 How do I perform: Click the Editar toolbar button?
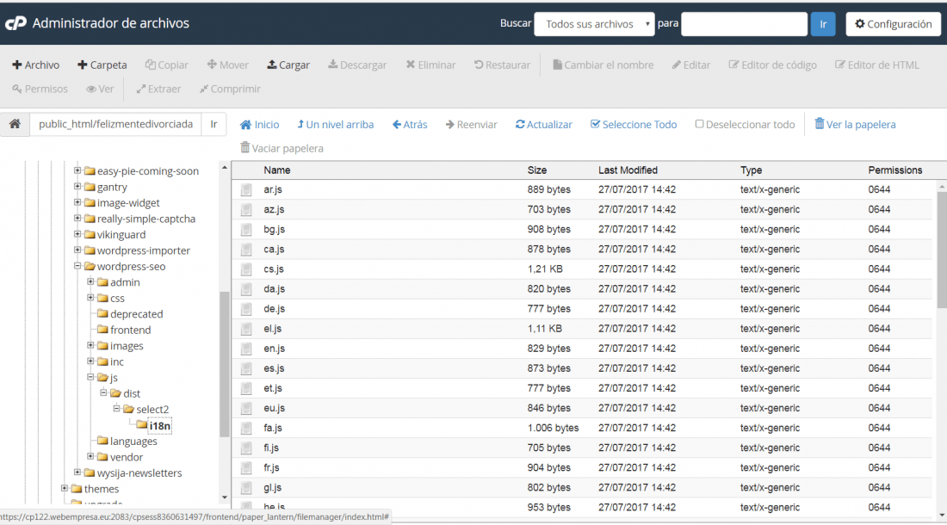(691, 65)
